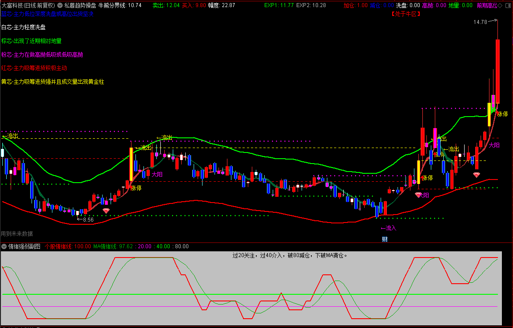
Task: Click the 14.78 high price label
Action: point(480,22)
